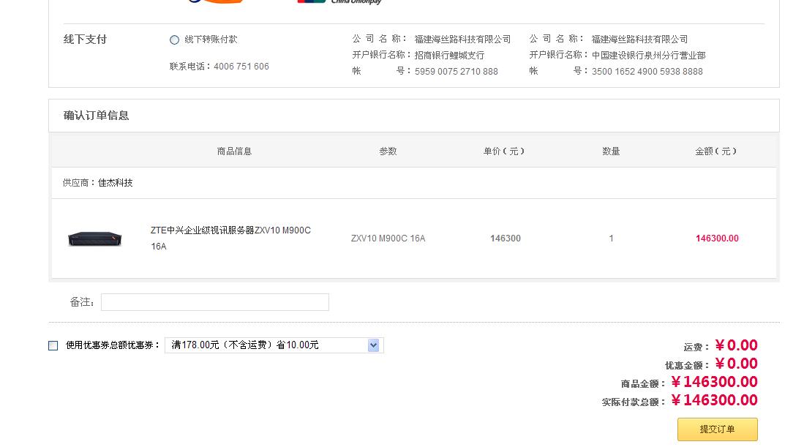Focus the 备注 remarks input field
This screenshot has height=447, width=804.
pos(215,302)
